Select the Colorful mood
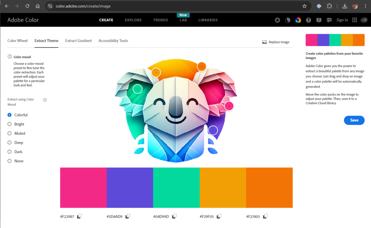The image size is (371, 228). [x=9, y=115]
